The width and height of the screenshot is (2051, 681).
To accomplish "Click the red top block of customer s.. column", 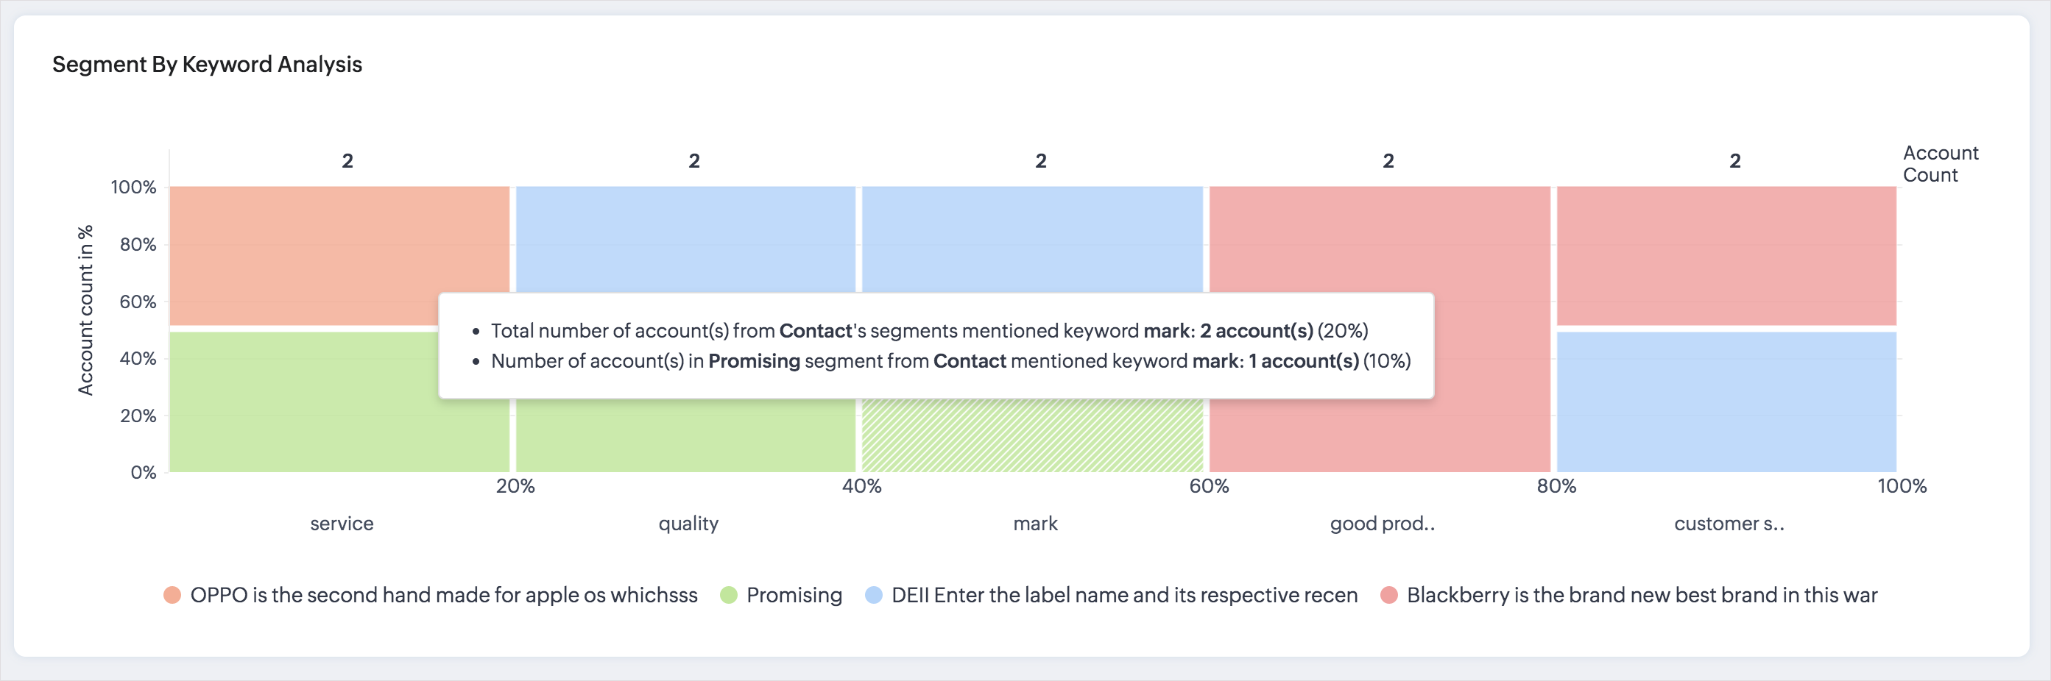I will click(x=1726, y=254).
